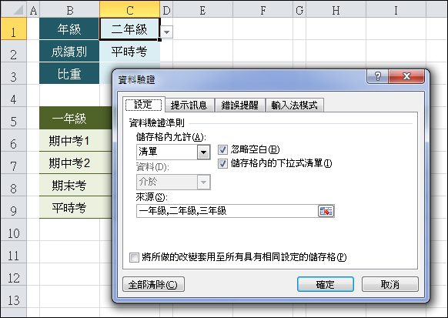The image size is (448, 318).
Task: Switch to the 設定 tab
Action: pyautogui.click(x=144, y=105)
